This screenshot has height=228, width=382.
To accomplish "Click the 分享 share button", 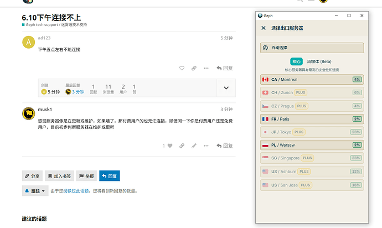I will (x=32, y=176).
